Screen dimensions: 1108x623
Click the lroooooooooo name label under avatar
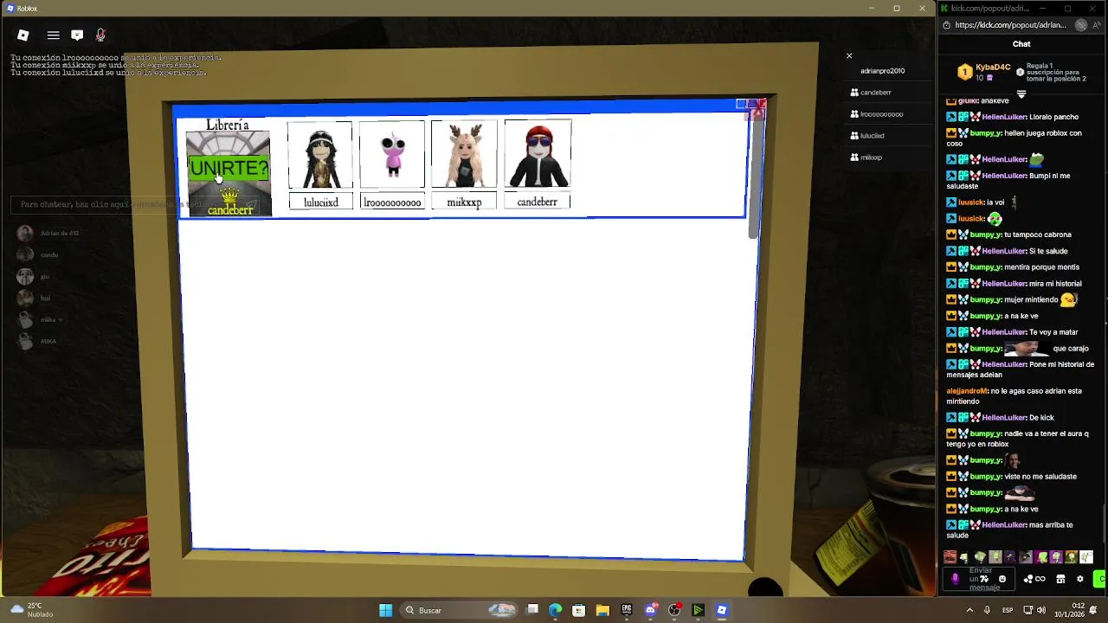coord(392,202)
